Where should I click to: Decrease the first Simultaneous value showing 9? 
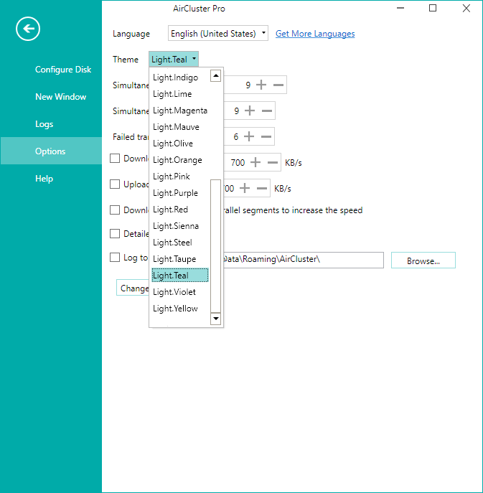(278, 85)
